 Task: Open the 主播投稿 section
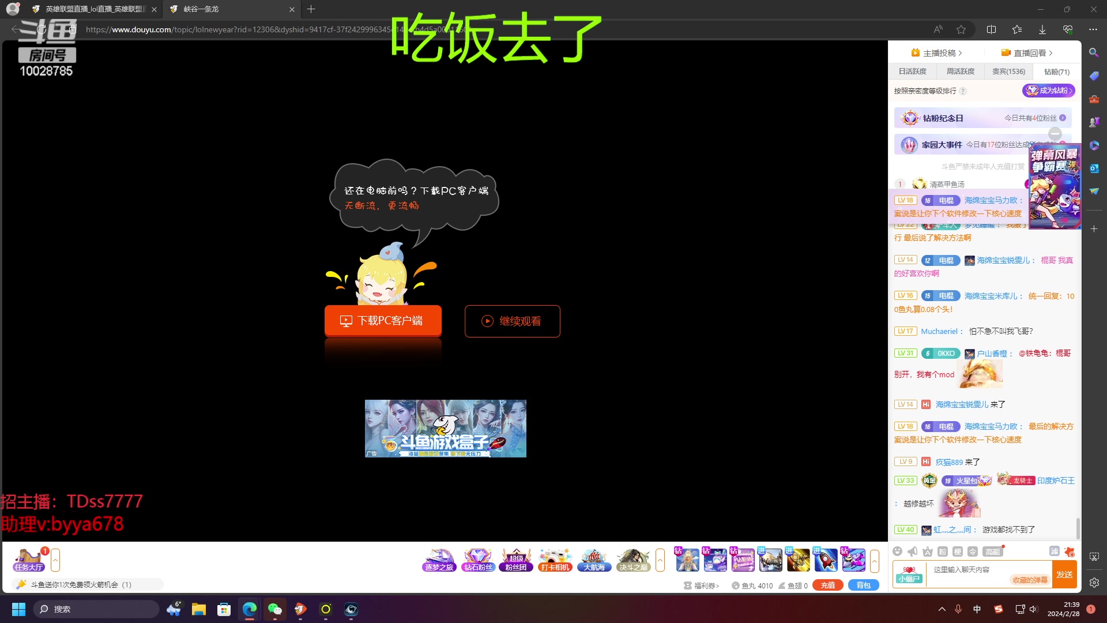[936, 53]
